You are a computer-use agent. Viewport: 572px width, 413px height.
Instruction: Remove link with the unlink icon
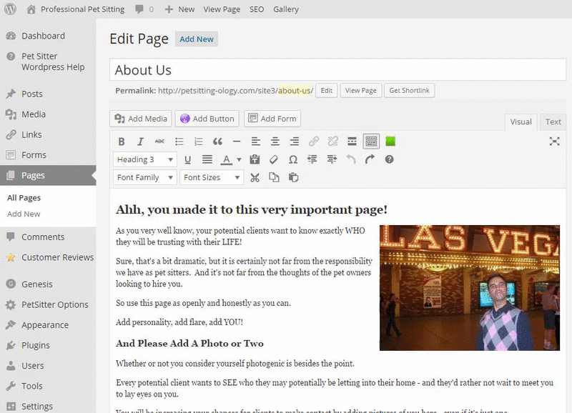pos(333,141)
